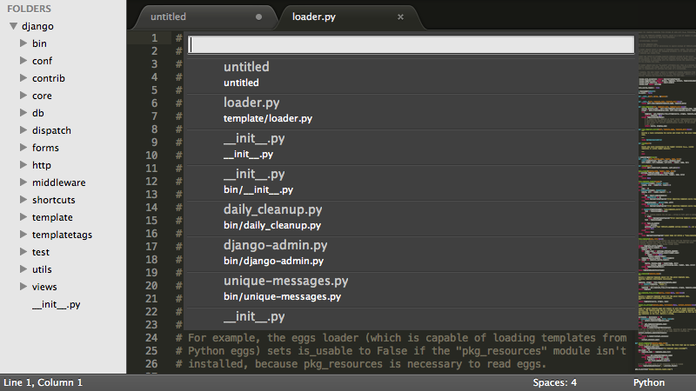Select the db folder name
The width and height of the screenshot is (696, 391).
(38, 113)
